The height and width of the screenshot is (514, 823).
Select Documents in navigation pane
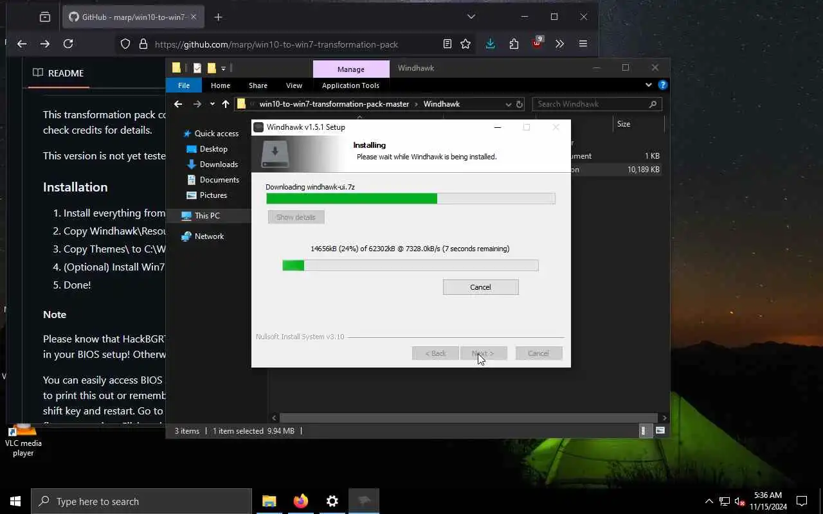(219, 180)
